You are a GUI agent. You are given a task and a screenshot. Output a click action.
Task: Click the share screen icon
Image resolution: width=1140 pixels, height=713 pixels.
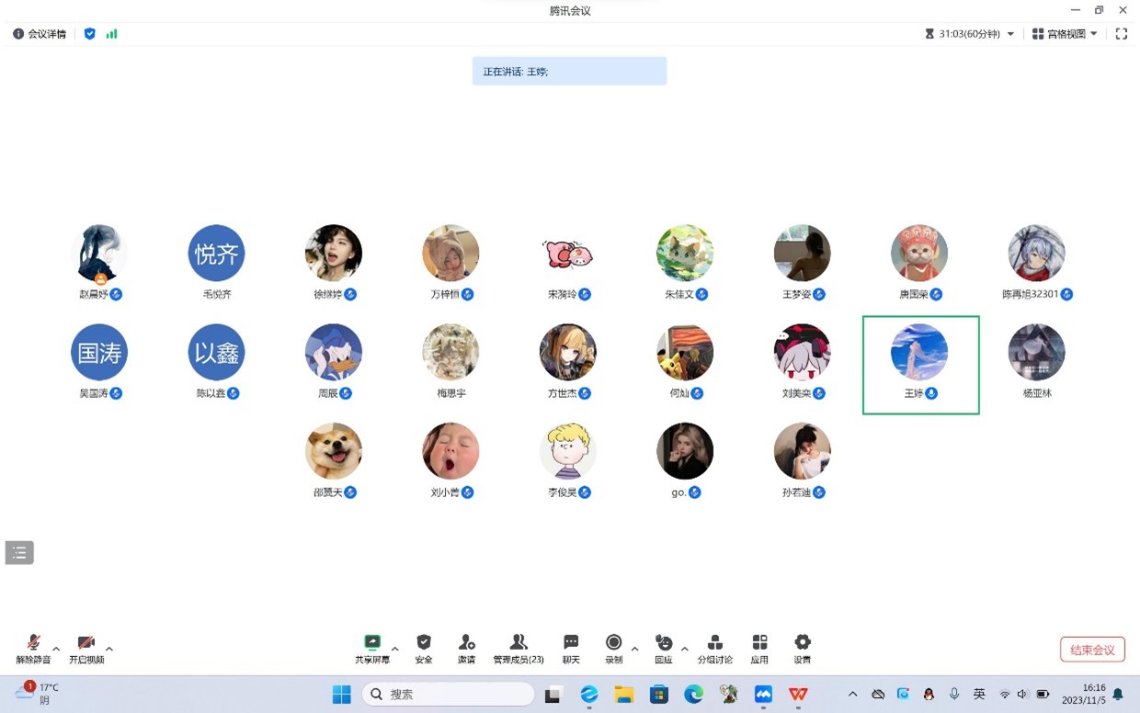click(372, 643)
